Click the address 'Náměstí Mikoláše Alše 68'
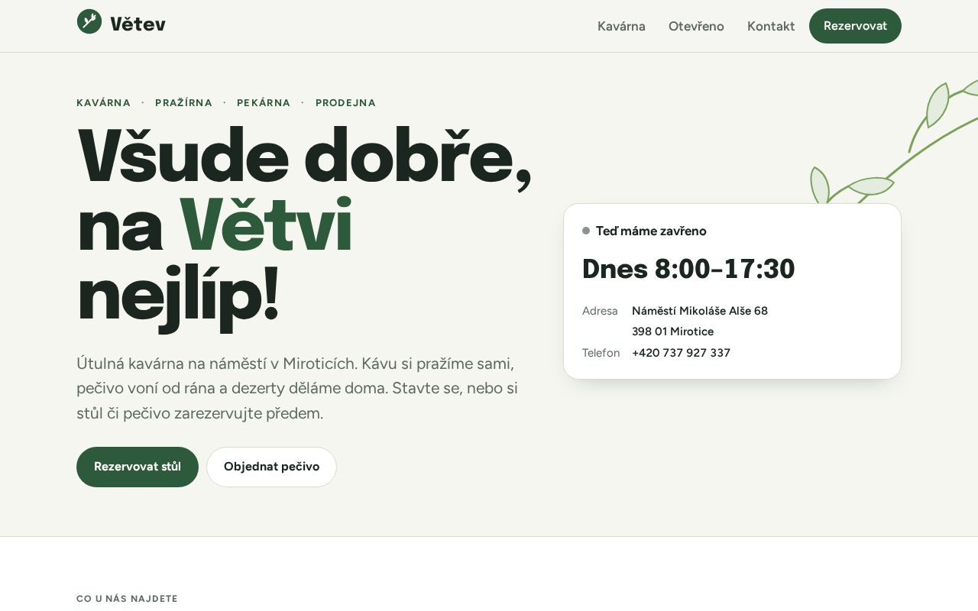 pos(700,311)
